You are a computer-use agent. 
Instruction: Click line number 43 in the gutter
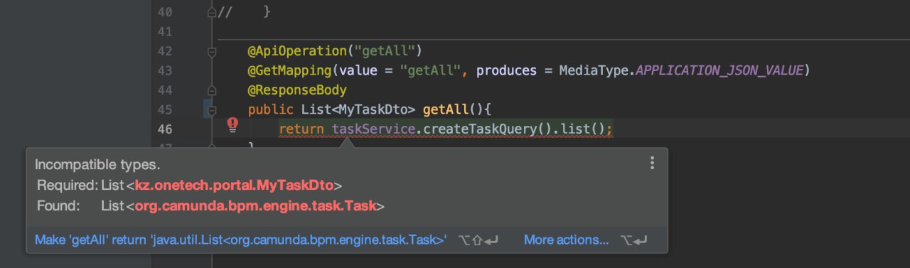point(164,70)
